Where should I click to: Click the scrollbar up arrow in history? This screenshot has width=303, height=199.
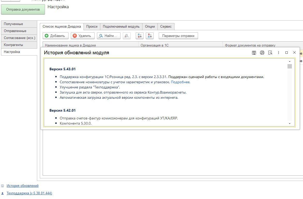click(290, 61)
